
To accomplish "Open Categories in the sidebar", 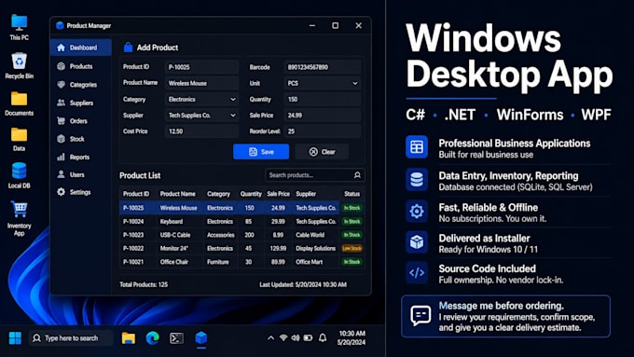I will coord(81,85).
